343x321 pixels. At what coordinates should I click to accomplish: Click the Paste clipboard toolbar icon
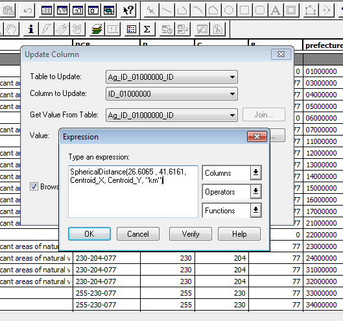point(8,10)
